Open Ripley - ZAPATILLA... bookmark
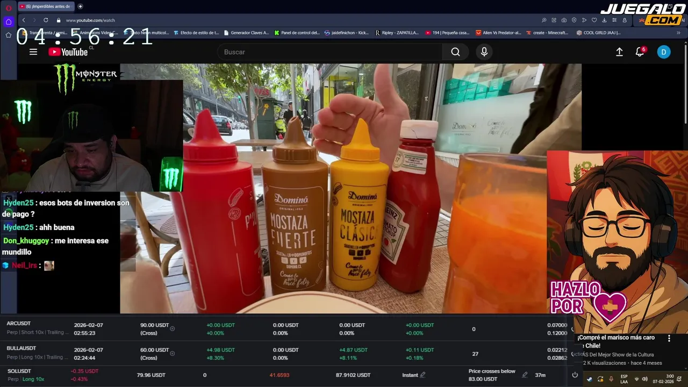 click(x=397, y=33)
